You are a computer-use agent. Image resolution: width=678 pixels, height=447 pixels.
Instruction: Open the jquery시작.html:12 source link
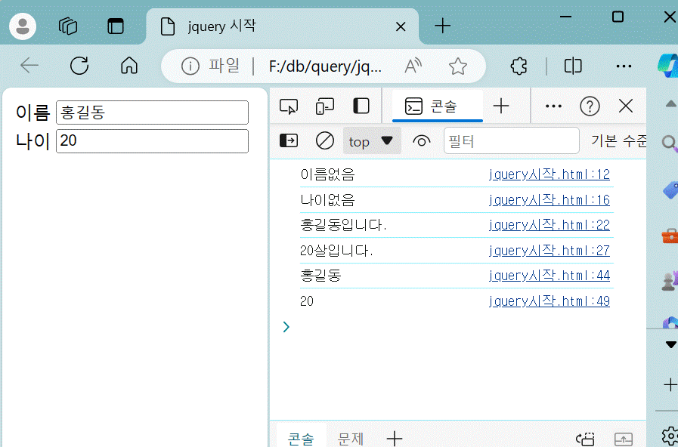[x=550, y=174]
